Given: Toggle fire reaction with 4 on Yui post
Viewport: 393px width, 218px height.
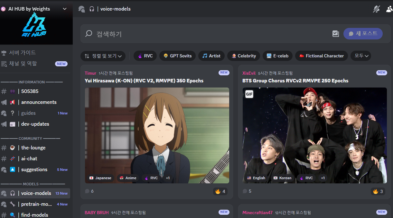Looking at the screenshot, I should pyautogui.click(x=221, y=191).
